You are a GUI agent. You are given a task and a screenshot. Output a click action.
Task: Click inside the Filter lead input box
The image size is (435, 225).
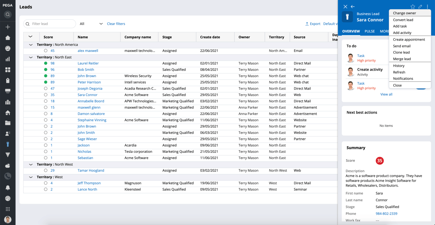tap(51, 24)
